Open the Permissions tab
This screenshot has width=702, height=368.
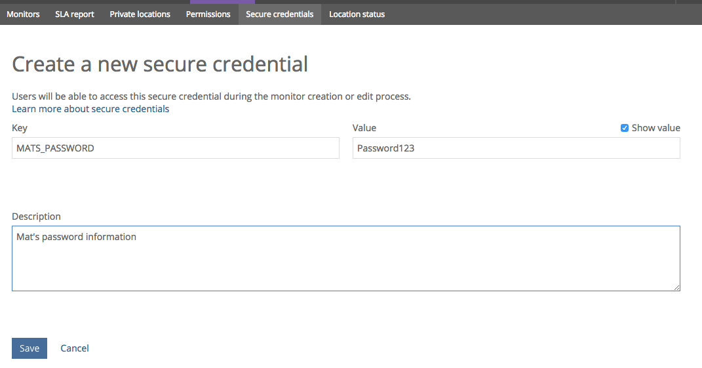[208, 14]
